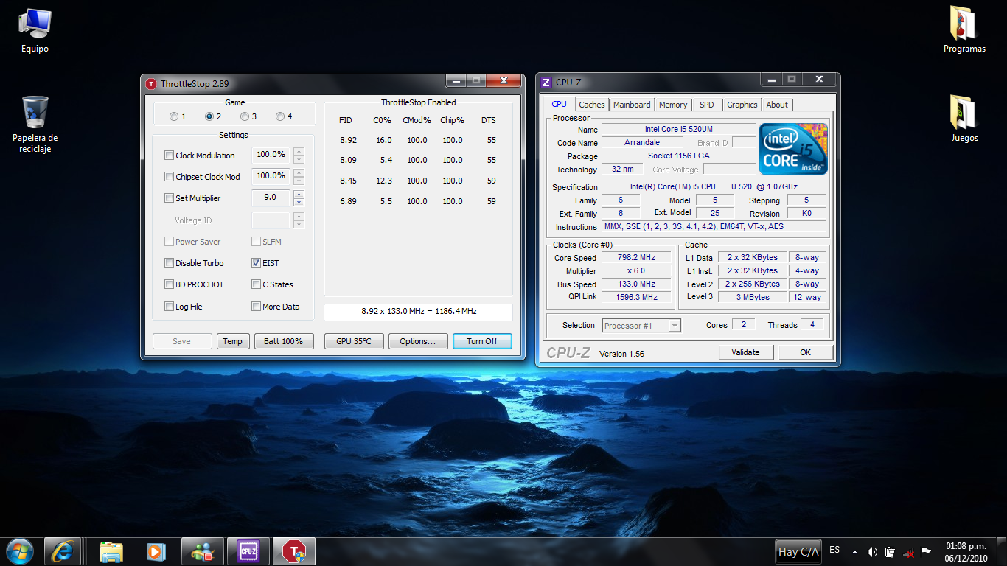Click the network signal tray icon
Screen dimensions: 1007x566
tap(908, 551)
